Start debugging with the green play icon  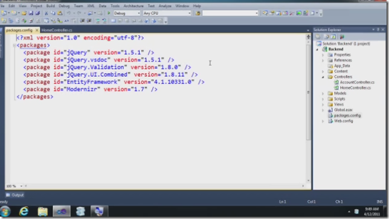click(109, 13)
